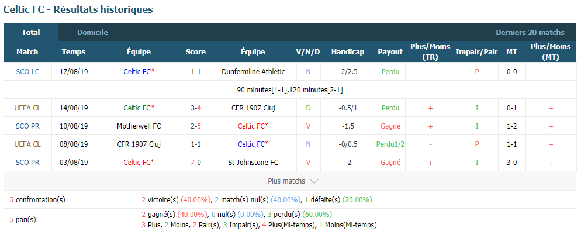
Task: Open the Domicile tab
Action: tap(92, 32)
